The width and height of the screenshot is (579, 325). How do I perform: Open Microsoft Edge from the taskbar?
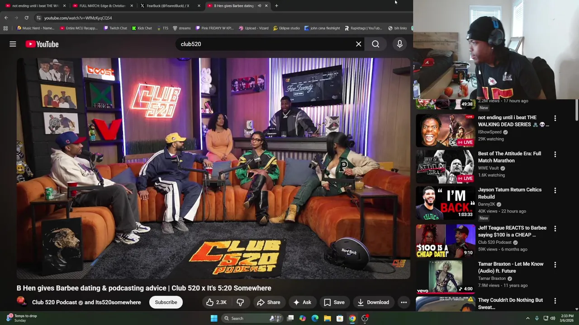pos(315,318)
